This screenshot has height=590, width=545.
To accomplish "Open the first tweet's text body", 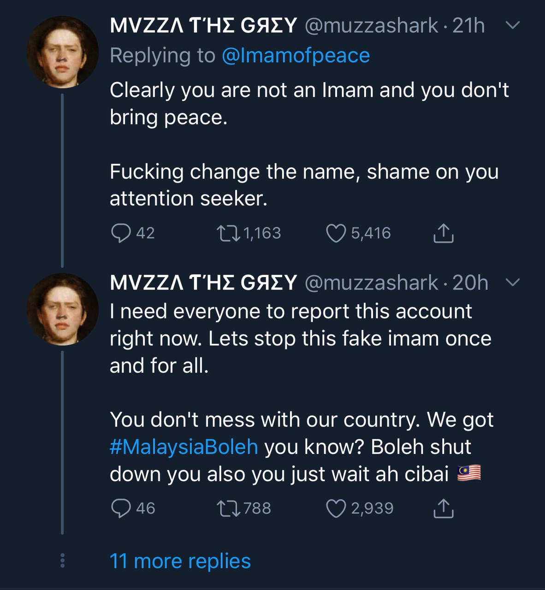I will (304, 144).
